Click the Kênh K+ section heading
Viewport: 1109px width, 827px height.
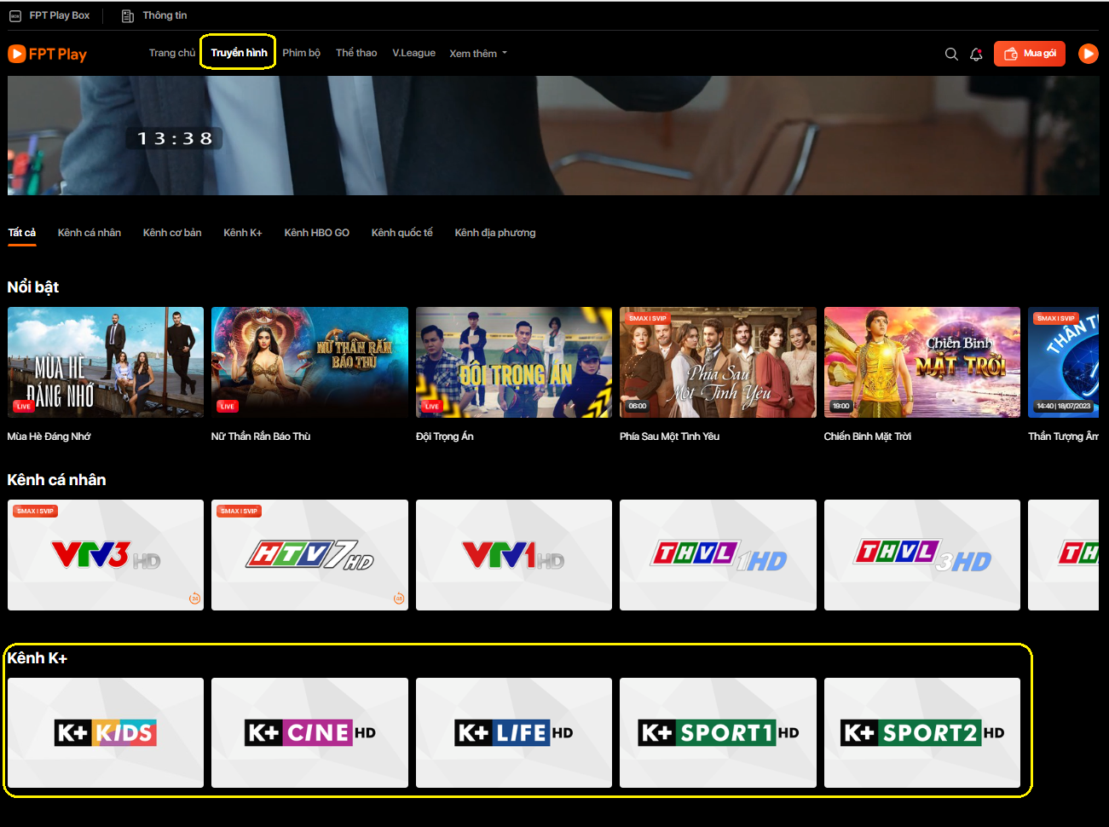pos(37,658)
